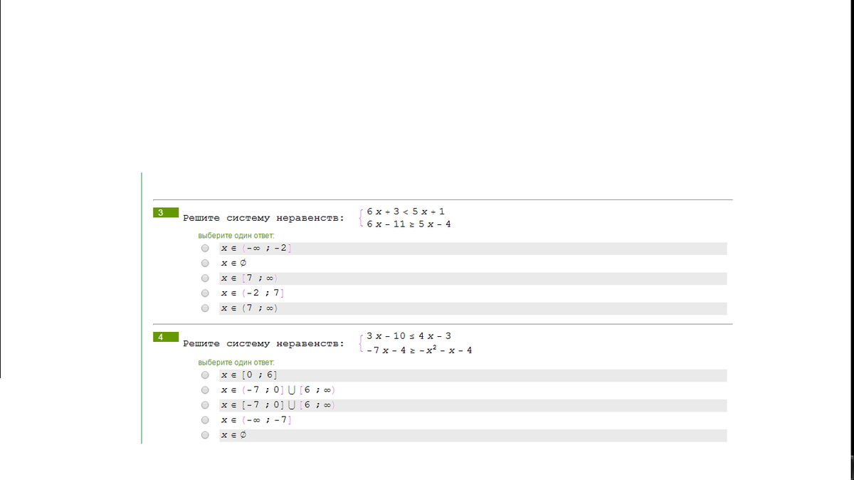Image resolution: width=854 pixels, height=480 pixels.
Task: Choose empty set radio in question 4
Action: pos(205,435)
